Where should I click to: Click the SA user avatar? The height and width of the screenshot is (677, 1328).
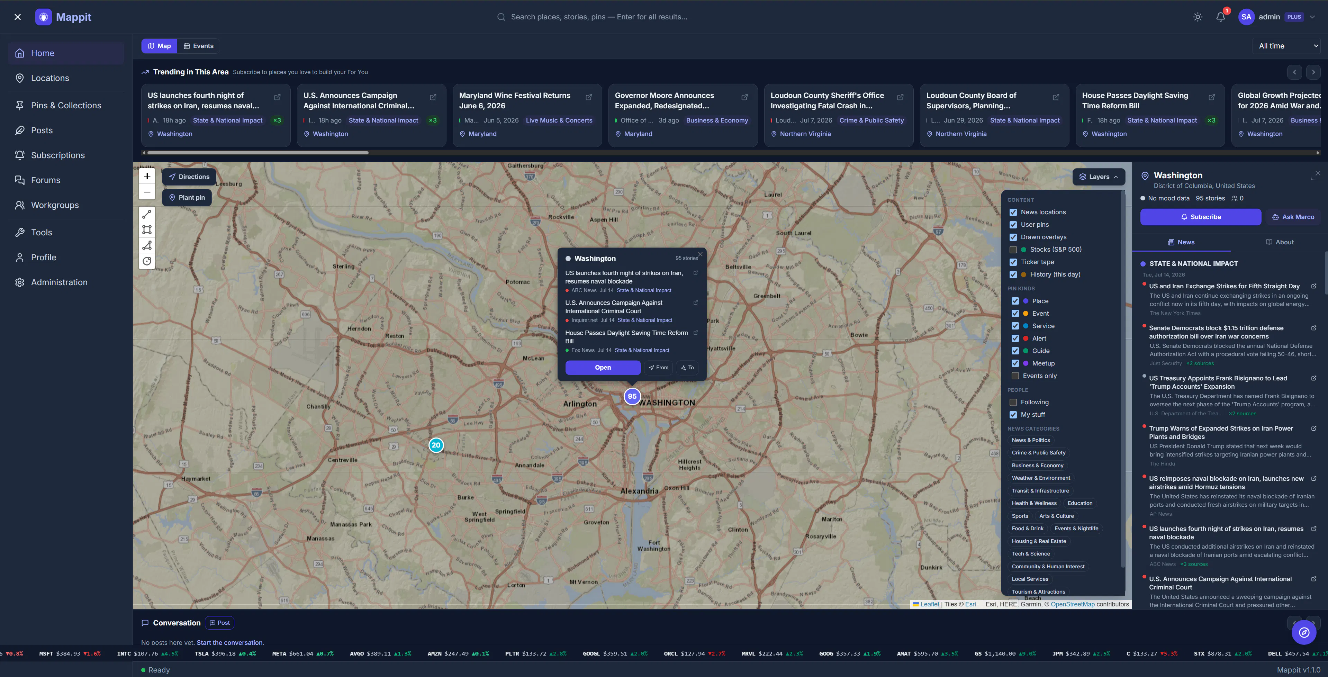[x=1246, y=17]
